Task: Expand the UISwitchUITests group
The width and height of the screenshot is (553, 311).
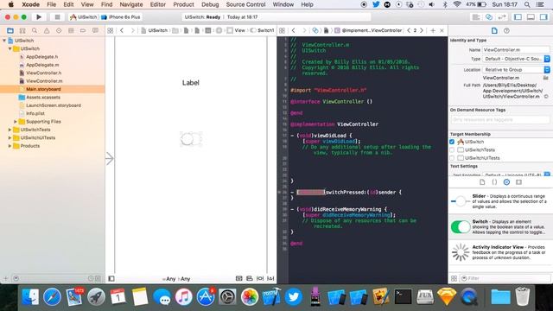Action: click(x=10, y=138)
